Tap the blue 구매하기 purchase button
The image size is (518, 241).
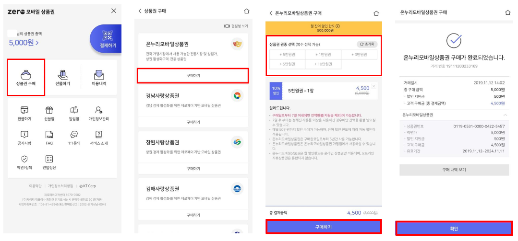coord(324,227)
